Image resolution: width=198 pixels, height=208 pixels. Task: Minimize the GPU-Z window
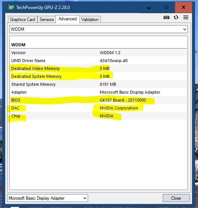click(149, 7)
